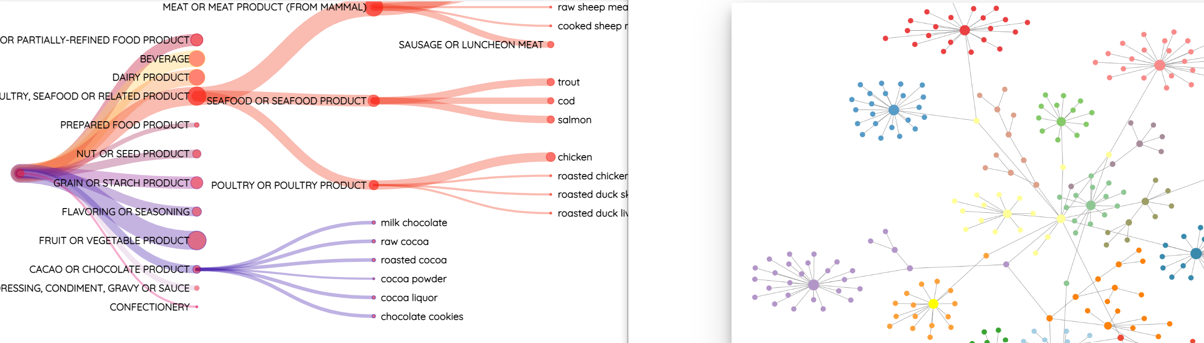The image size is (1204, 343).
Task: Expand the NUT OR SEED PRODUCT node
Action: tap(197, 154)
